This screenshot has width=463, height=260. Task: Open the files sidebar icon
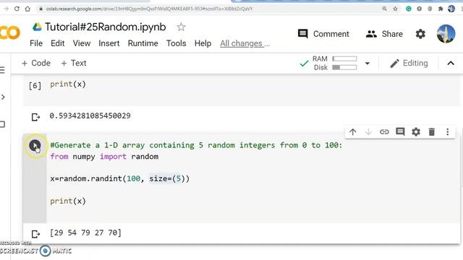click(x=2, y=124)
